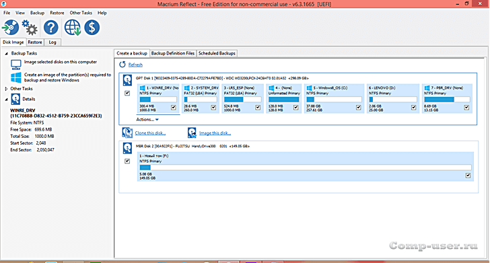Click the Refresh circular arrow icon
The image size is (490, 263).
[123, 65]
